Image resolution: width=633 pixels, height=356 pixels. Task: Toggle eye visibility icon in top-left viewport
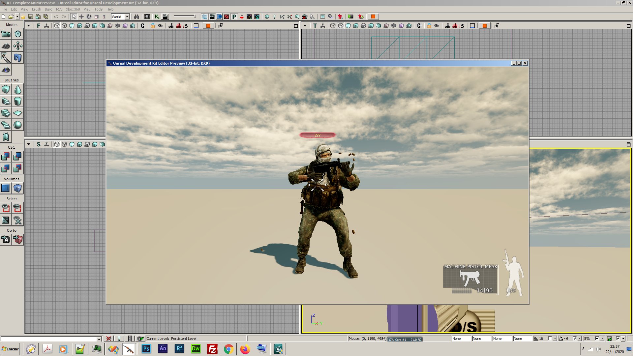tap(160, 26)
